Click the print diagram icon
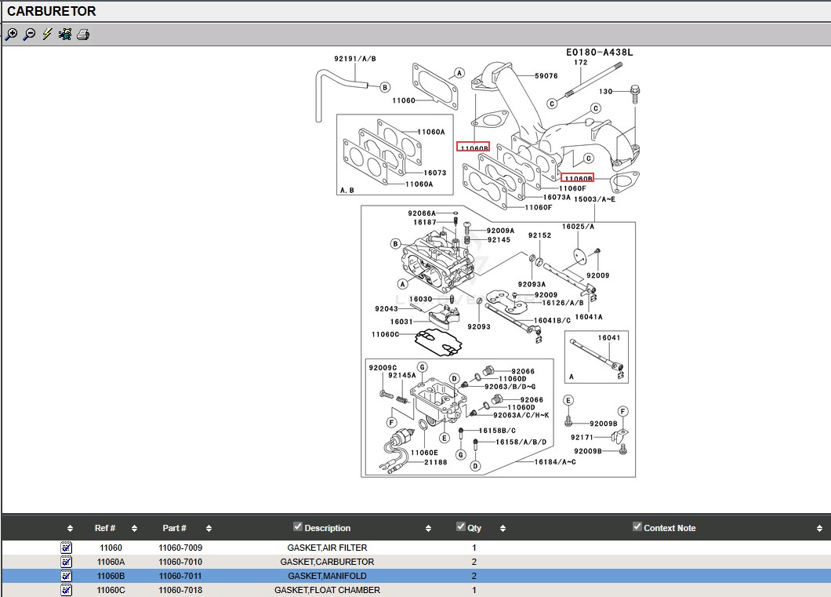Screen dimensions: 831x597 pyautogui.click(x=83, y=35)
